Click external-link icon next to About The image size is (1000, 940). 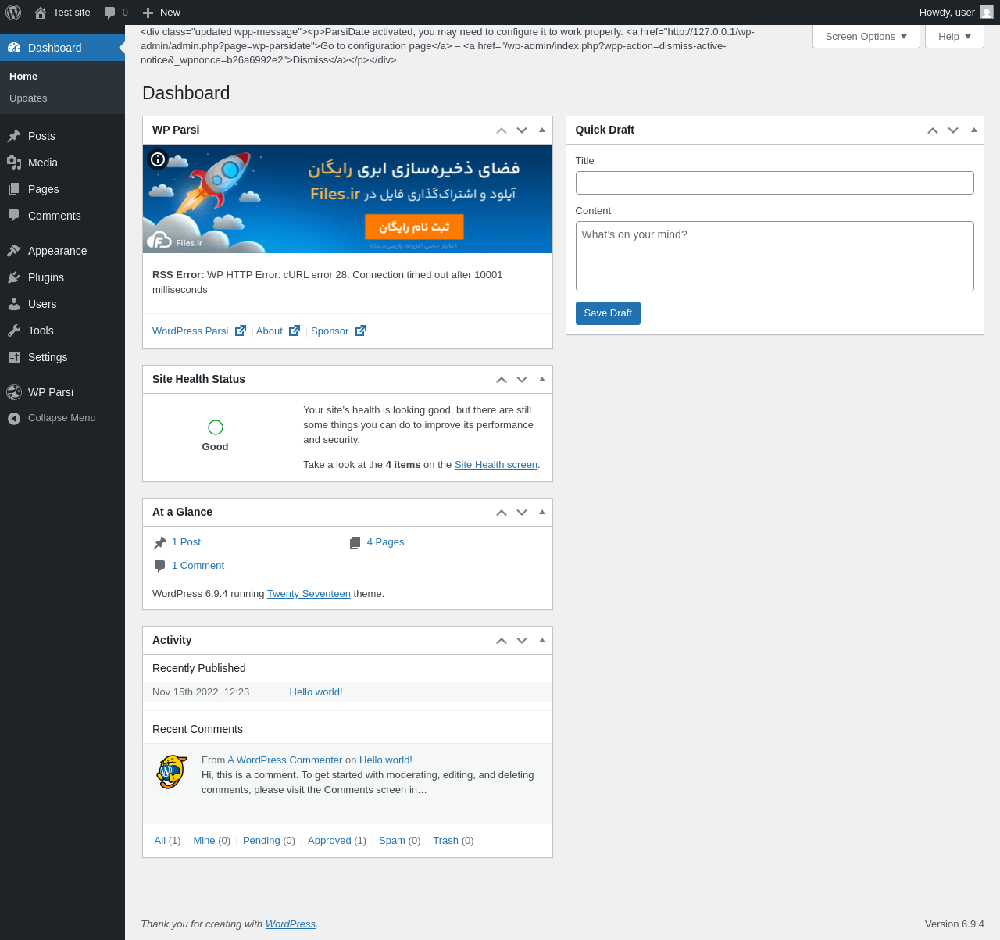(x=295, y=331)
